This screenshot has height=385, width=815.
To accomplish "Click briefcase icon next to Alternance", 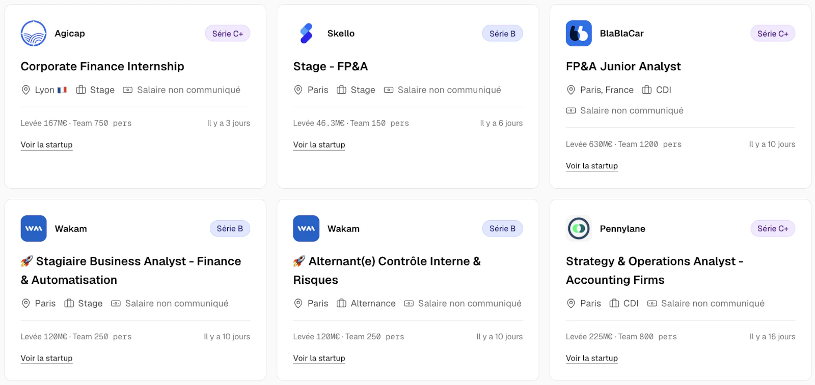I will 341,304.
